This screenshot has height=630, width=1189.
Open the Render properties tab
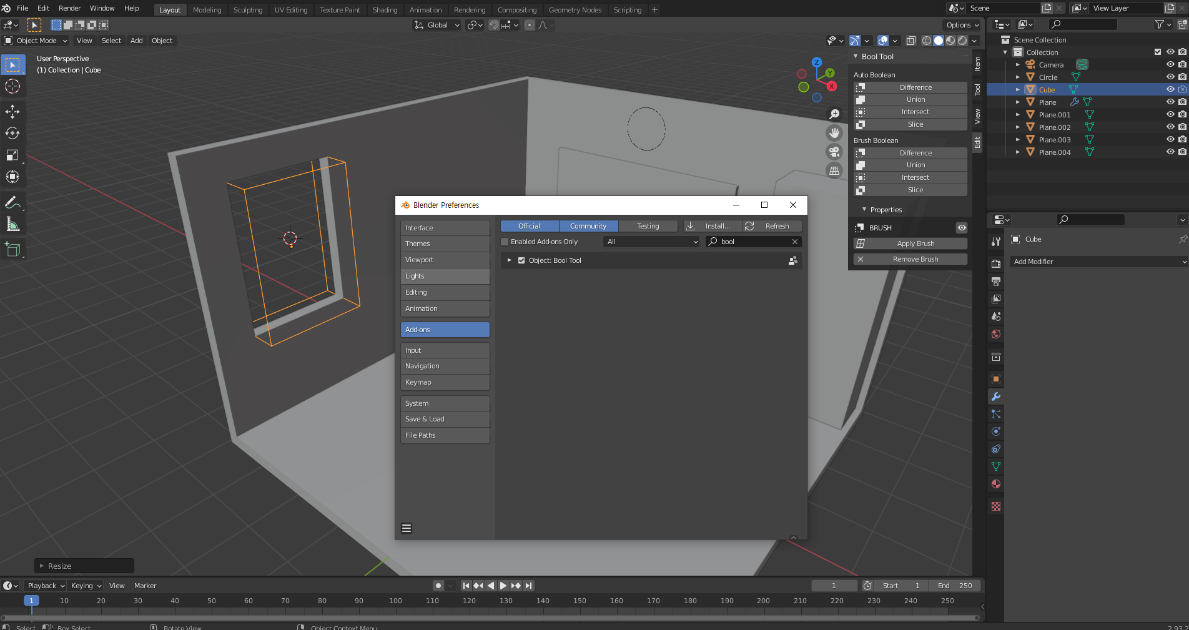996,264
